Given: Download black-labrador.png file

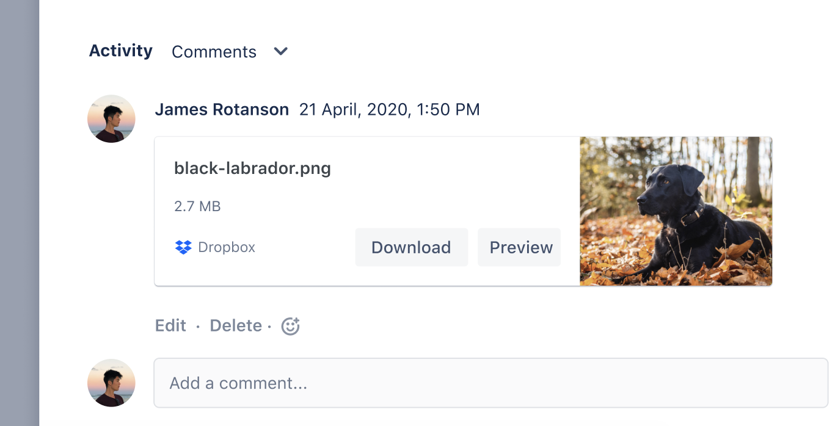Looking at the screenshot, I should 412,247.
